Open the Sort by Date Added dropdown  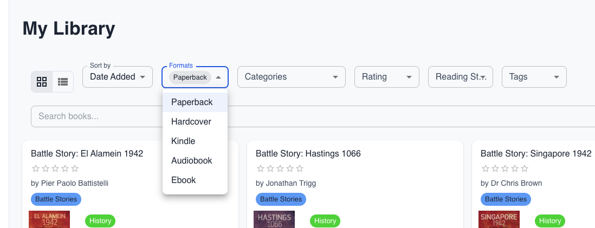coord(118,77)
